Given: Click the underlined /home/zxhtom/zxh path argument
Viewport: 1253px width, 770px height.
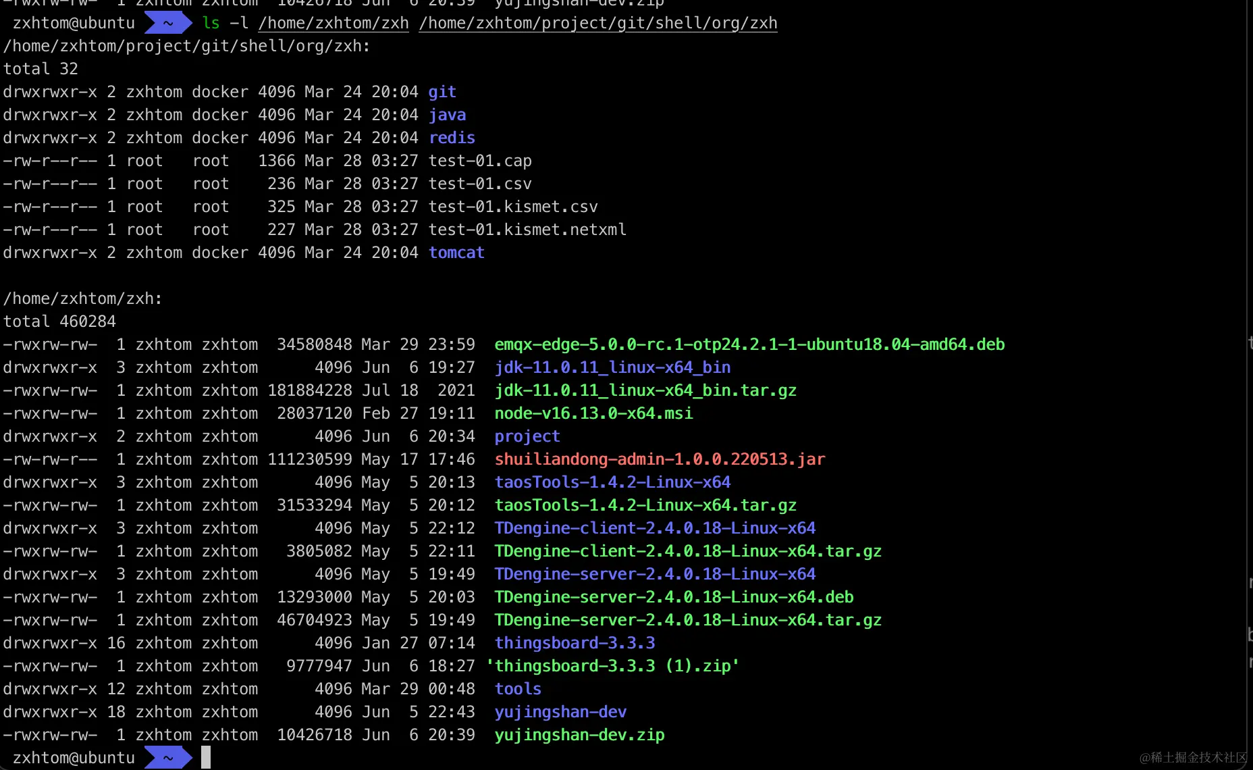Looking at the screenshot, I should coord(334,23).
